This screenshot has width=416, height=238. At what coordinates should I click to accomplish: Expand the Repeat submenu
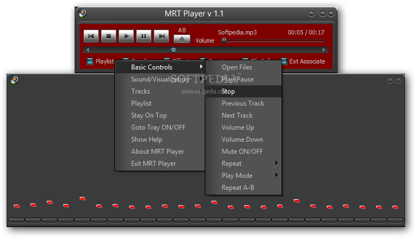tap(244, 164)
